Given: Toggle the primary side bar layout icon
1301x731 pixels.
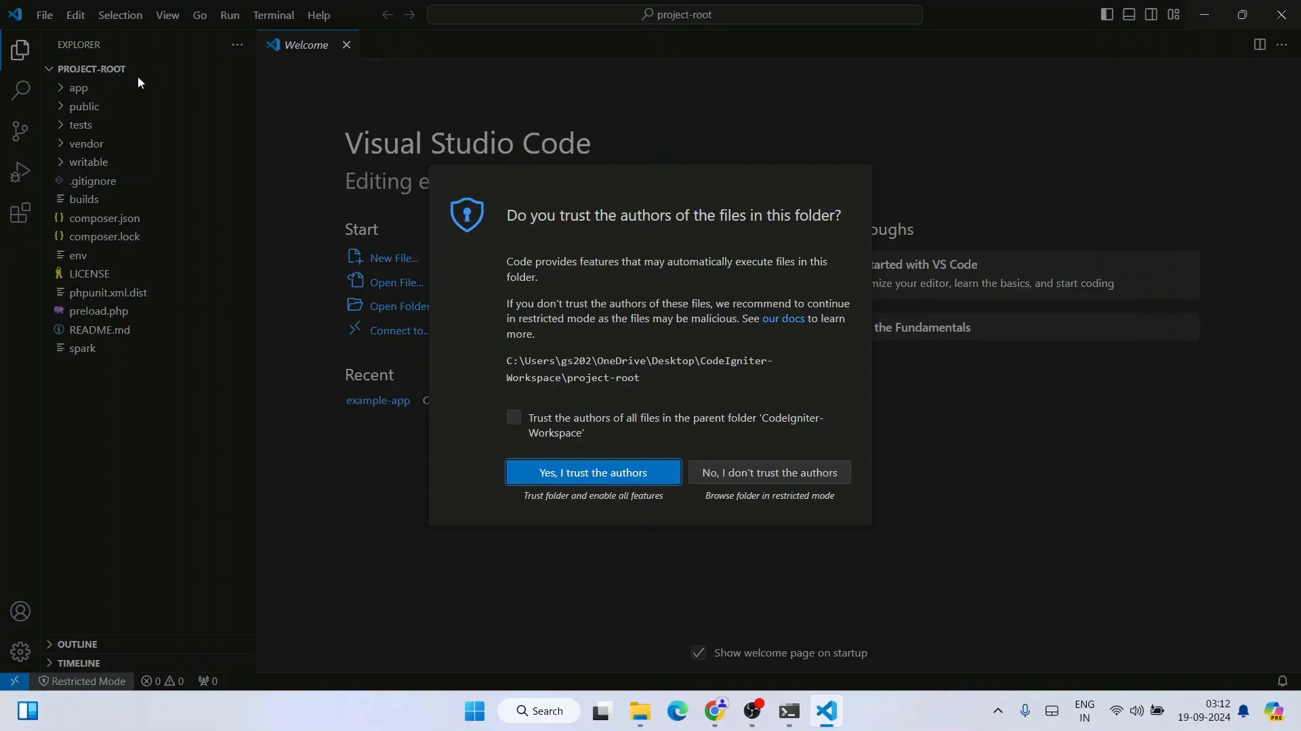Looking at the screenshot, I should [x=1107, y=14].
